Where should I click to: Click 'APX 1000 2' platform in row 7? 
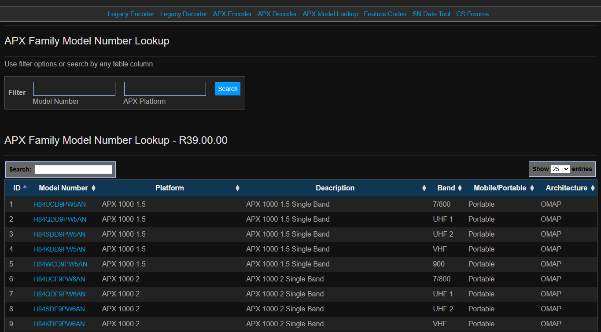pyautogui.click(x=121, y=294)
